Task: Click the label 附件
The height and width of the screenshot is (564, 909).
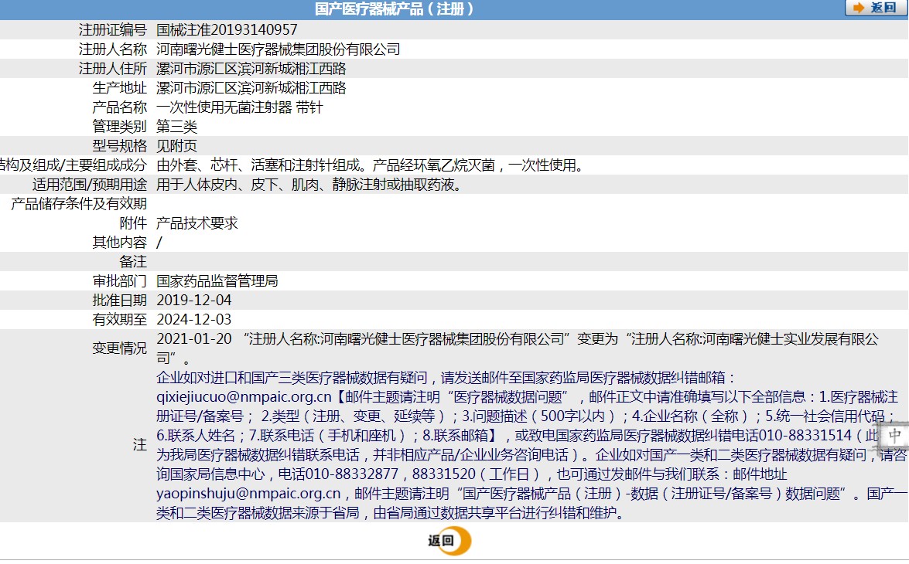Action: click(x=133, y=223)
